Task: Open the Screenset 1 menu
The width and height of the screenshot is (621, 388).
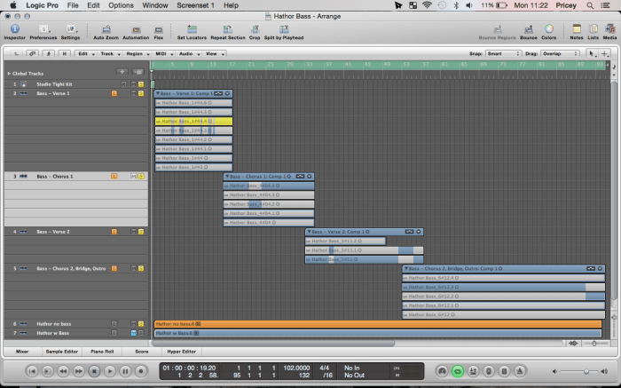Action: point(196,5)
